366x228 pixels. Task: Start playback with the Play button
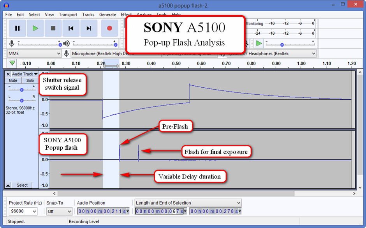click(35, 28)
